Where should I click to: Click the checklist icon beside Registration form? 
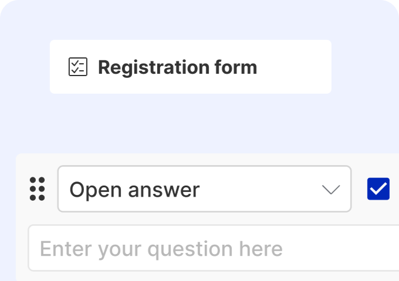(78, 67)
